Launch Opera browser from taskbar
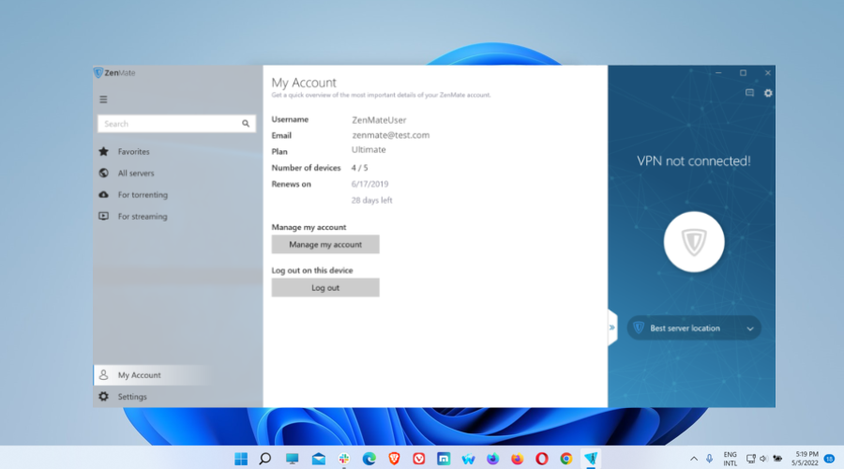 tap(541, 459)
